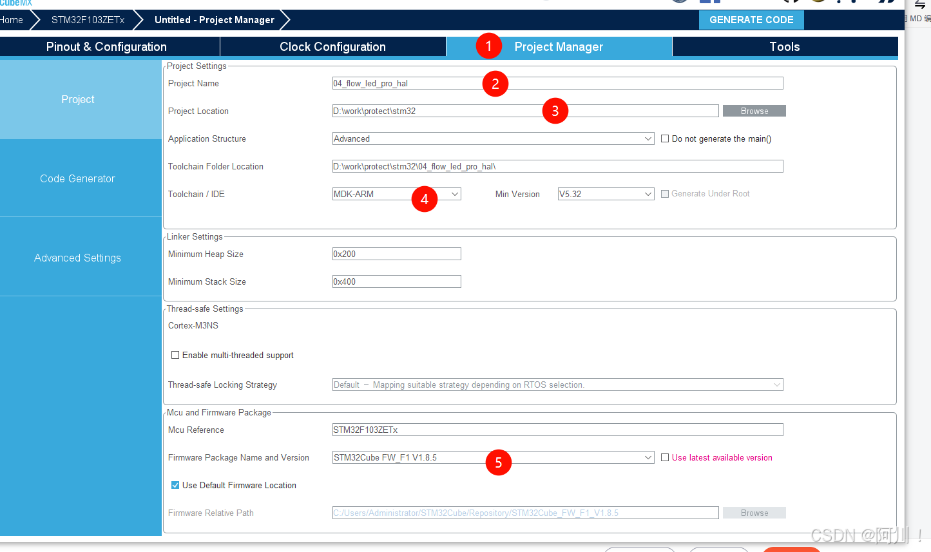The image size is (931, 552).
Task: Click the Toolchain / IDE label
Action: pos(197,194)
